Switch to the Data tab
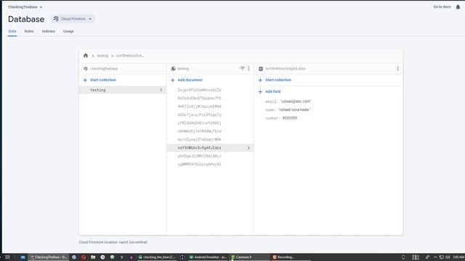Screen dimensions: 465x261 pyautogui.click(x=12, y=31)
